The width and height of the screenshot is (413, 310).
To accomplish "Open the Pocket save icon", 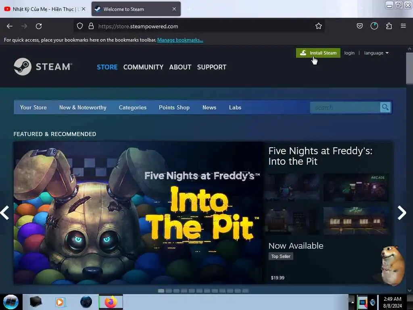I will (359, 26).
